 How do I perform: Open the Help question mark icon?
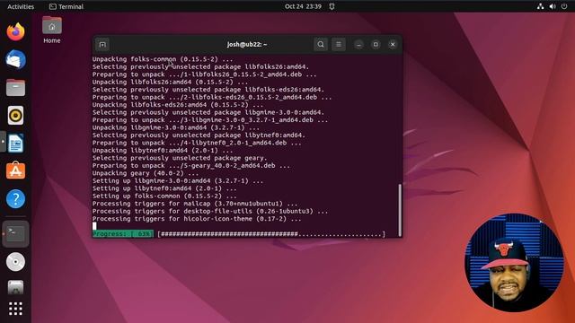[15, 199]
